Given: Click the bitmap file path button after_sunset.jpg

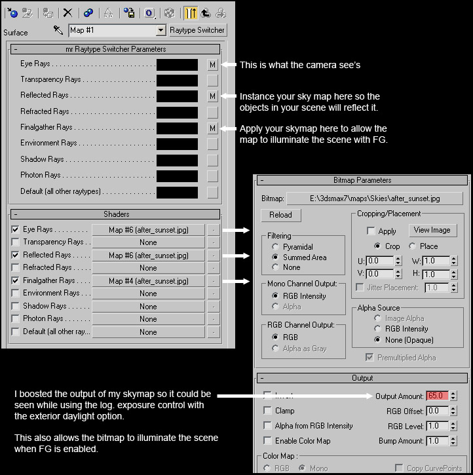Looking at the screenshot, I should pyautogui.click(x=375, y=199).
